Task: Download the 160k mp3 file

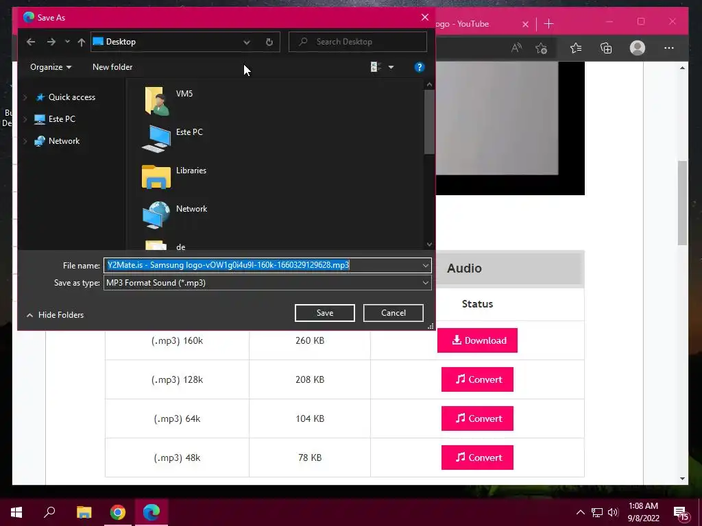Action: [477, 340]
